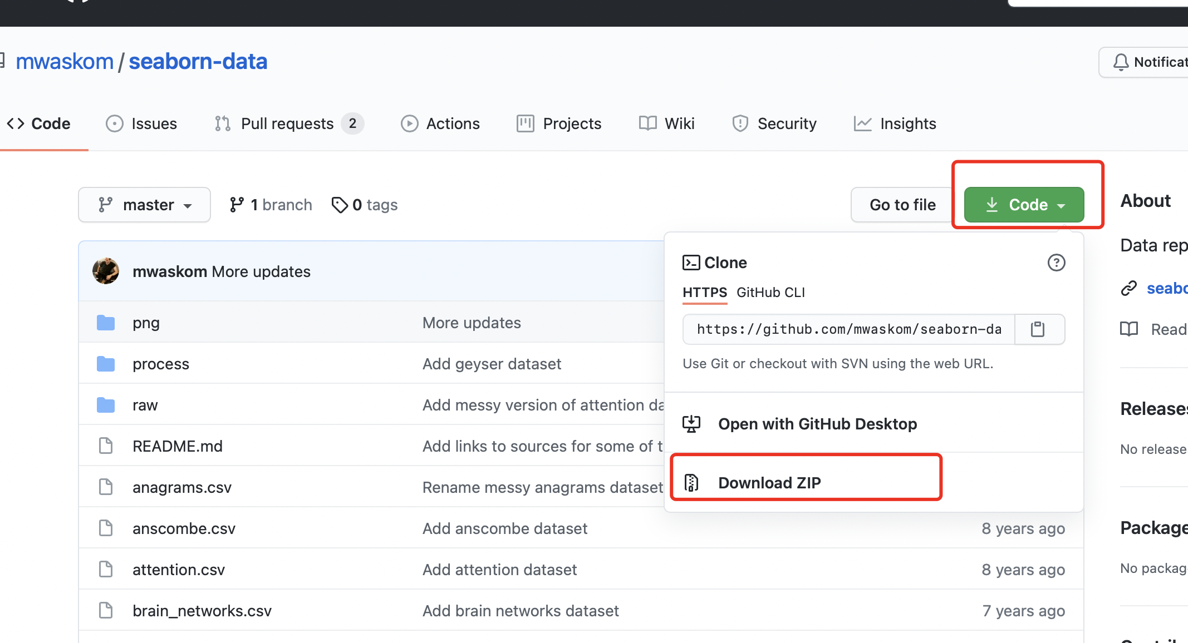Open the anagrams.csv file
Image resolution: width=1188 pixels, height=643 pixels.
pos(182,487)
